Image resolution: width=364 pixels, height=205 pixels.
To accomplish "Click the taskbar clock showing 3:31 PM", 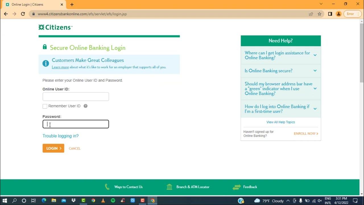I will (341, 201).
